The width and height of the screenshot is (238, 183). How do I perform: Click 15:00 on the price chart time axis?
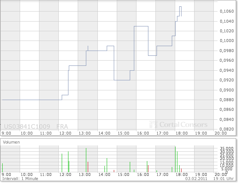coord(123,133)
